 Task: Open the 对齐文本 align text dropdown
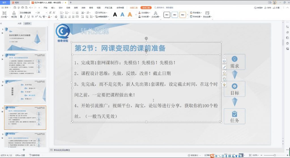tap(101, 13)
